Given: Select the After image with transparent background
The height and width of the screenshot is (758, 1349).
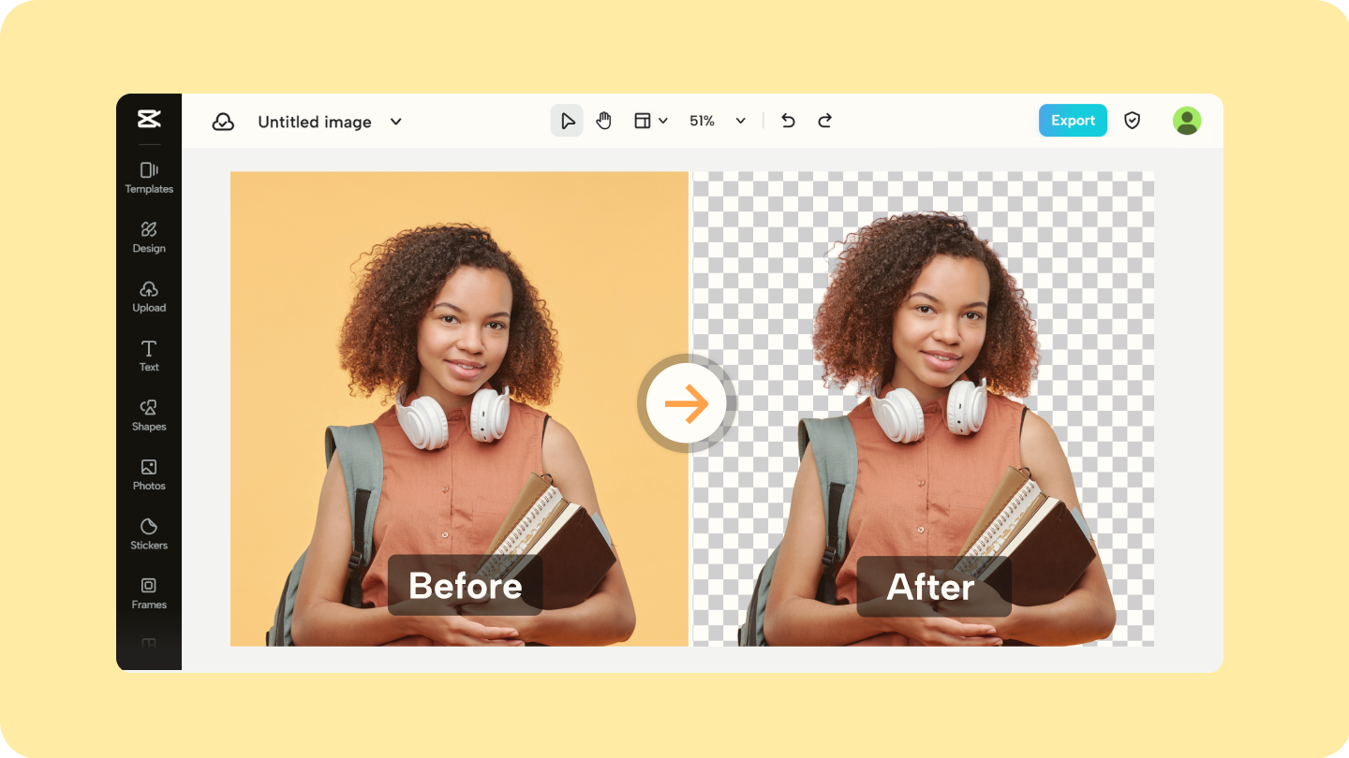Looking at the screenshot, I should [x=924, y=409].
